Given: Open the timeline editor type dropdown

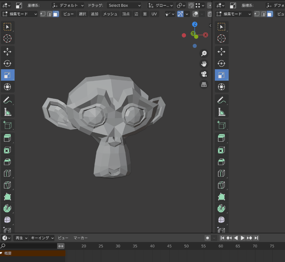Looking at the screenshot, I should coord(6,238).
